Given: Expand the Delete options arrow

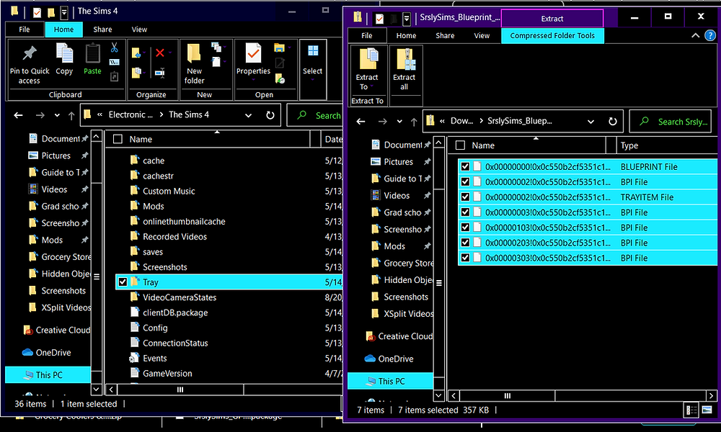Looking at the screenshot, I should (170, 53).
